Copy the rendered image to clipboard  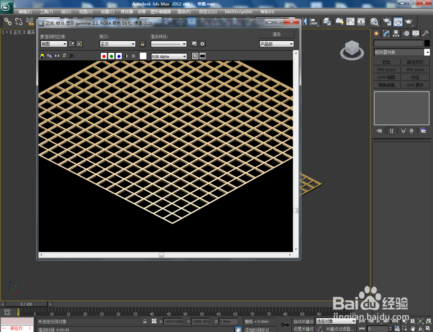[50, 56]
